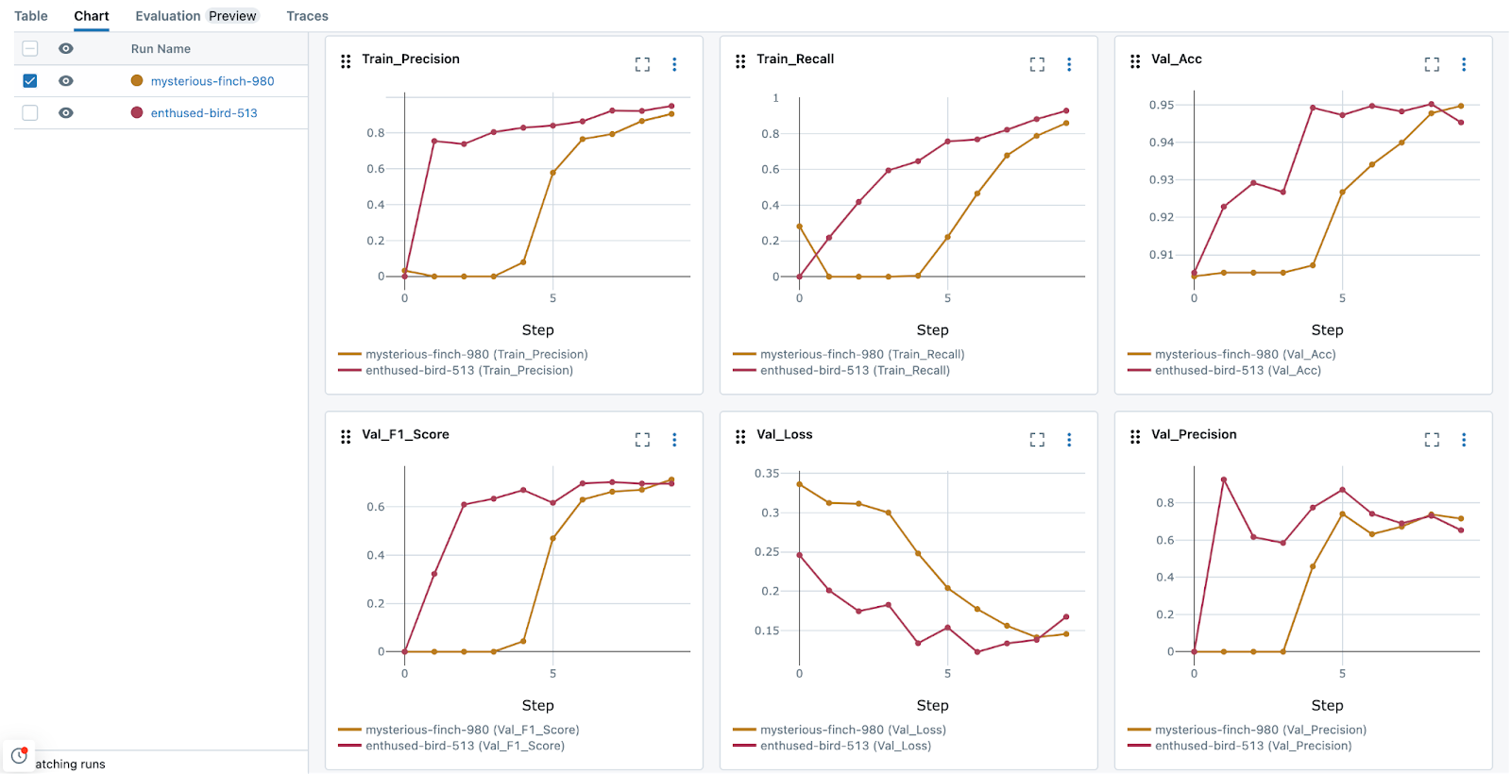Open the enthused-bird-513 run page
Viewport: 1511px width, 774px height.
[202, 112]
